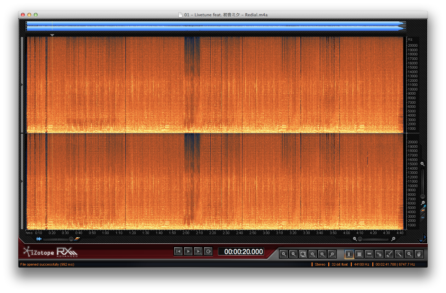
Task: Click the 'hms' time ruler label
Action: [29, 233]
